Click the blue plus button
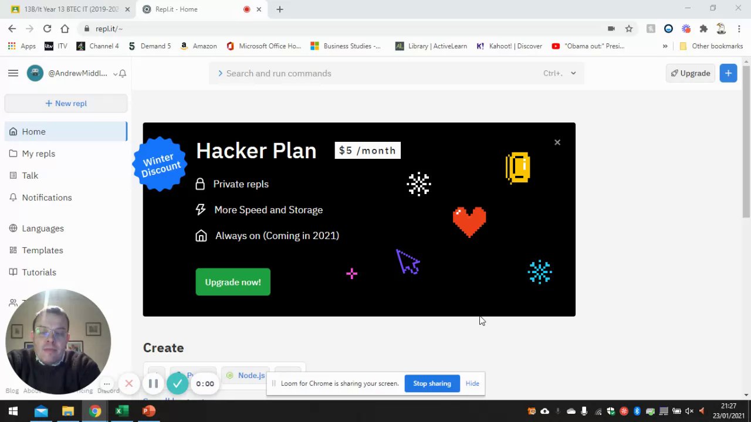Viewport: 751px width, 422px height. (728, 73)
